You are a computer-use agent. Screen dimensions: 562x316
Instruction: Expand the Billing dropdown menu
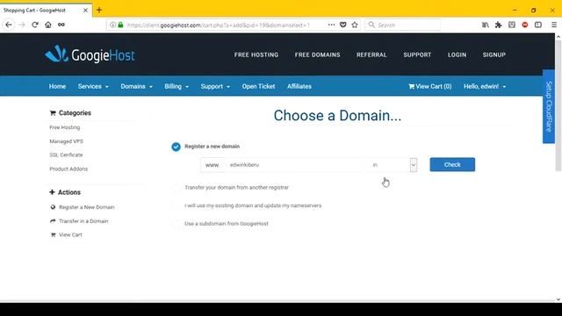tap(177, 86)
